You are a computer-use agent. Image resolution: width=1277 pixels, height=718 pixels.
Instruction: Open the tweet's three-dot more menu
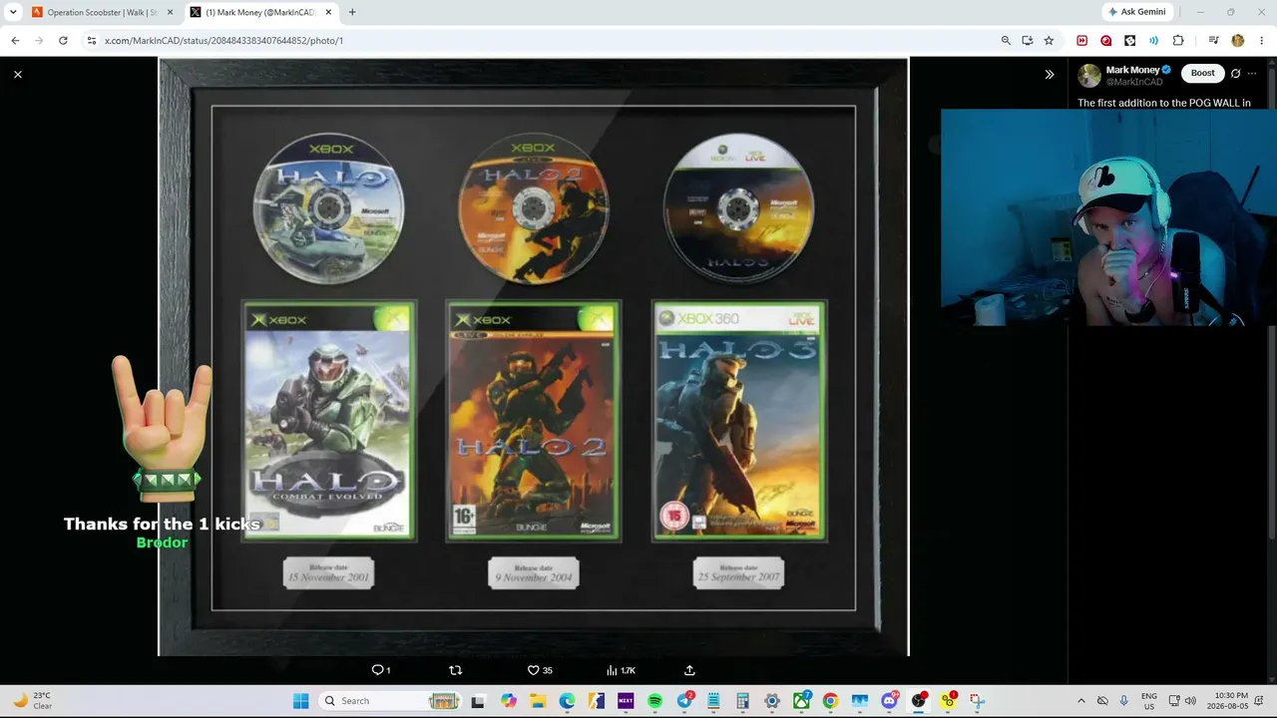[x=1252, y=73]
